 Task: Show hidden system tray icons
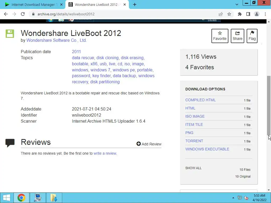[x=233, y=198]
